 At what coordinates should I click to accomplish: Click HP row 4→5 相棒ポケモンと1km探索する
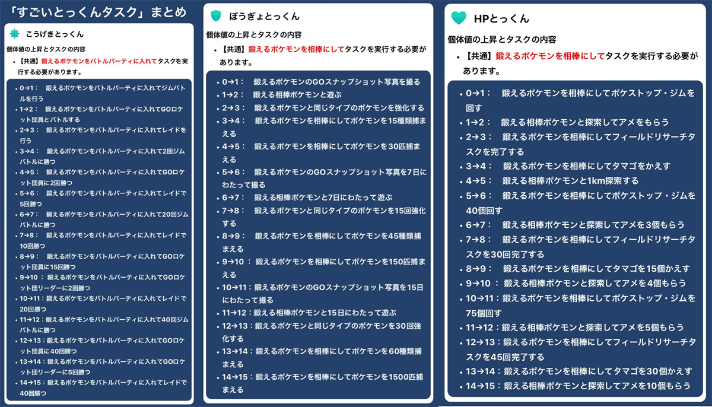coord(552,181)
